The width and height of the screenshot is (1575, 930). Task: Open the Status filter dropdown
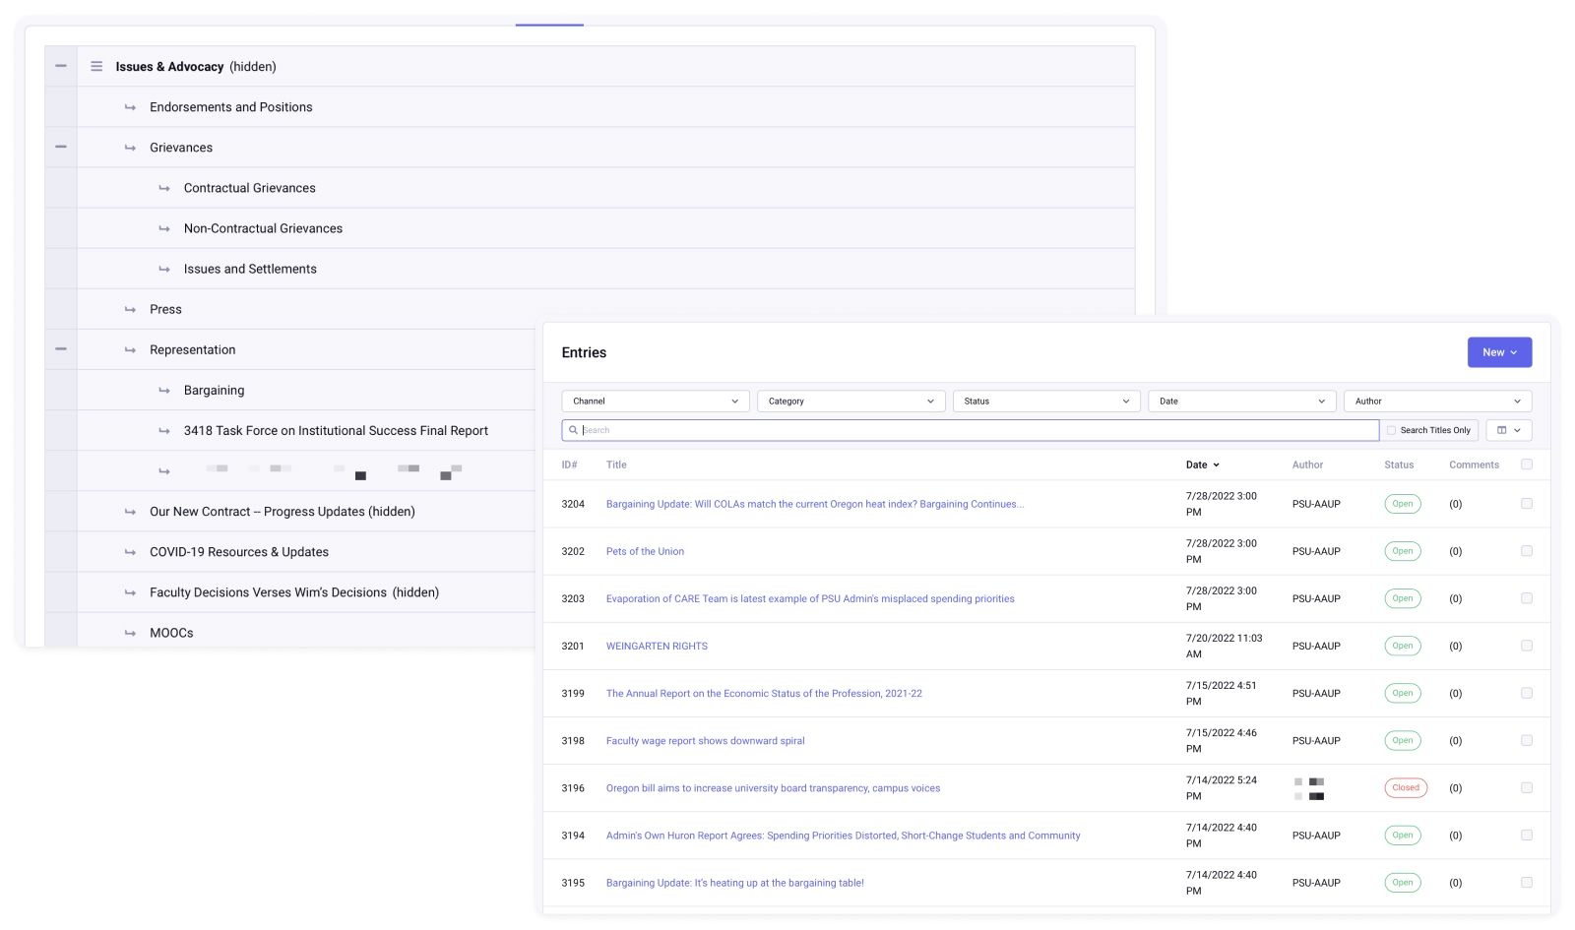[1045, 401]
